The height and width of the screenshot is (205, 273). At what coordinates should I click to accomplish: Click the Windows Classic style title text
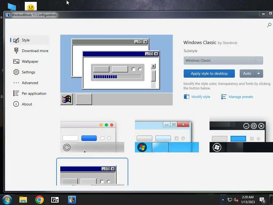[x=200, y=42]
